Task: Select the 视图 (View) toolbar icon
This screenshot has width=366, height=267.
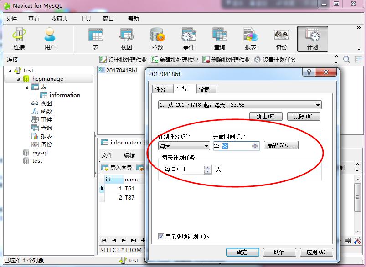Action: [127, 39]
